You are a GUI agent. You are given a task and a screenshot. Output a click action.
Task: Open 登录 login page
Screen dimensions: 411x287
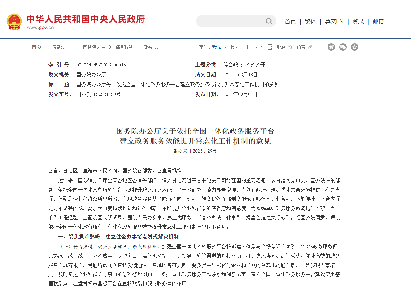(358, 22)
